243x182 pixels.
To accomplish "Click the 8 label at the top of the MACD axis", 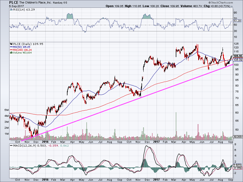I will point(235,144).
